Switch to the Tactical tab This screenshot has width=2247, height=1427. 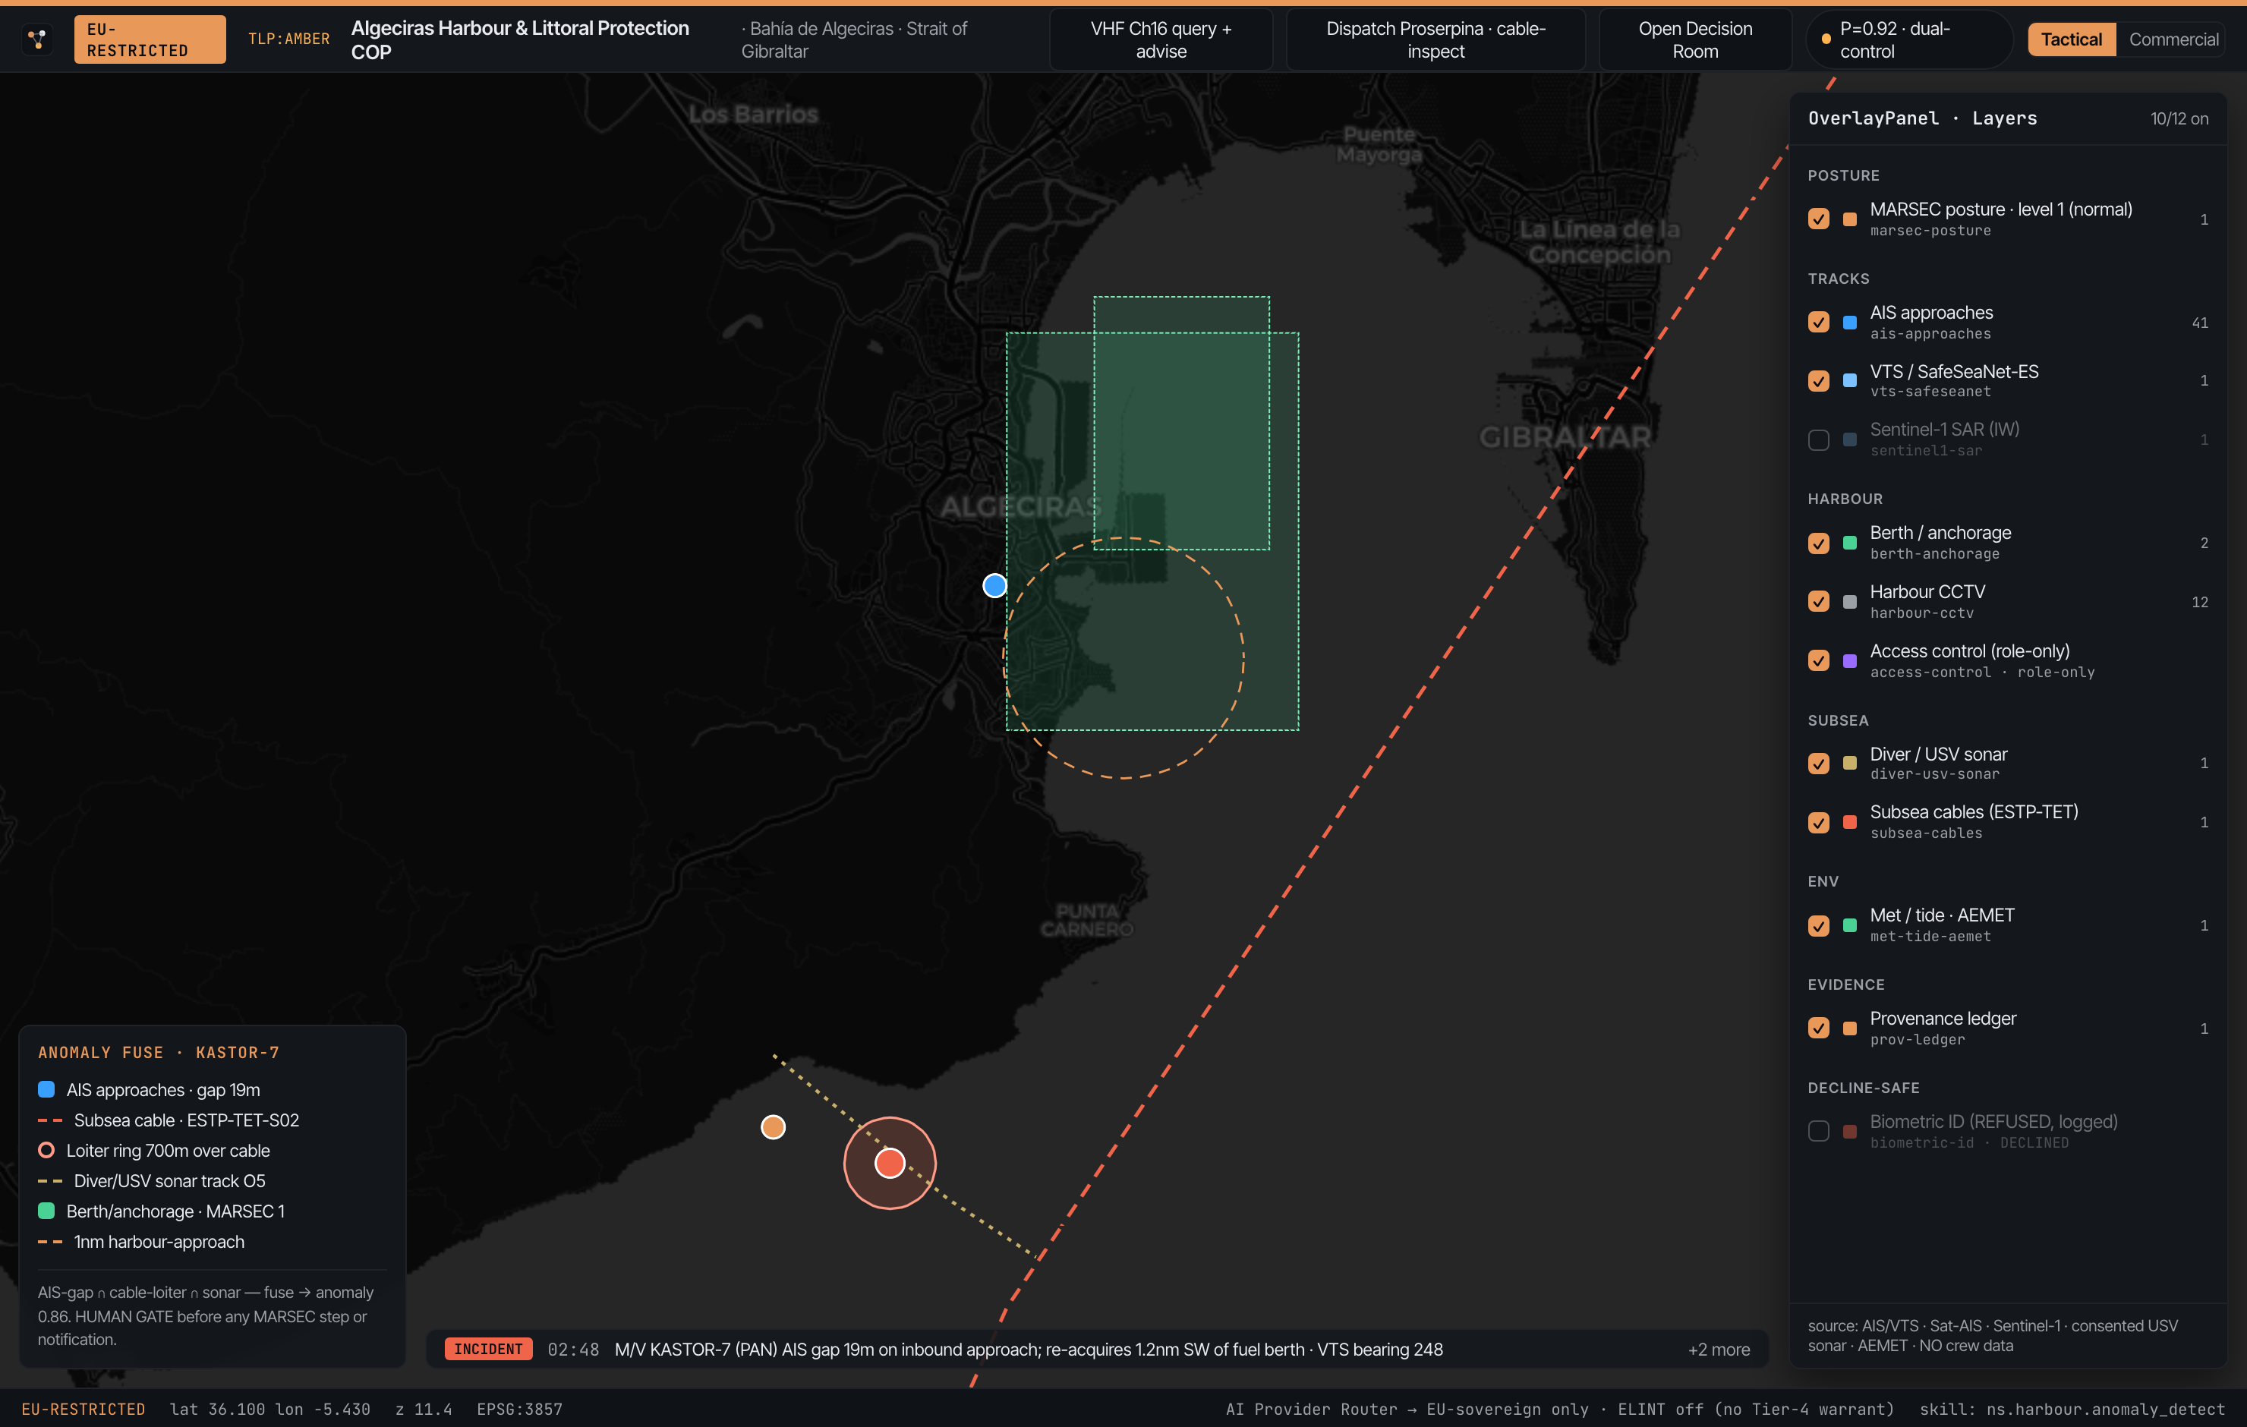pos(2072,39)
